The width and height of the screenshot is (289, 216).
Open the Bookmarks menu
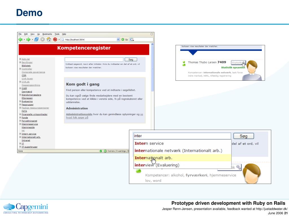pos(47,34)
